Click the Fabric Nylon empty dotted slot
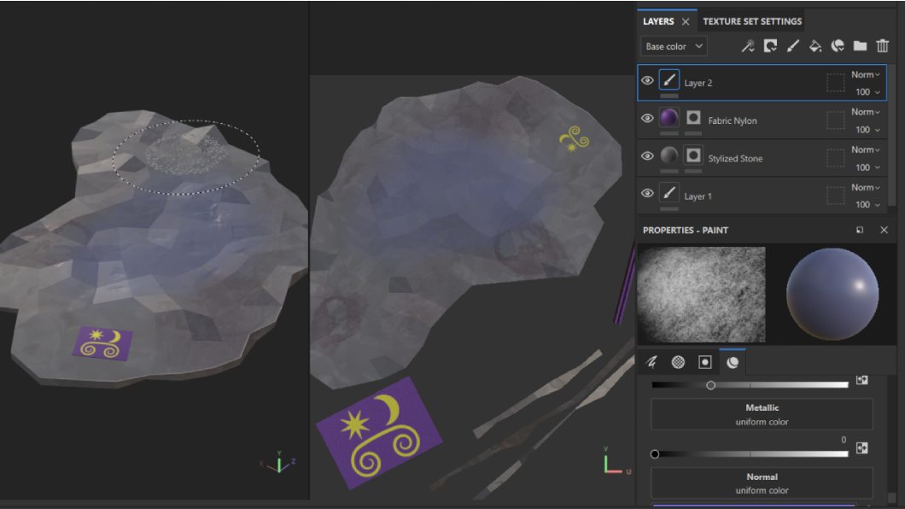The height and width of the screenshot is (509, 905). point(835,120)
